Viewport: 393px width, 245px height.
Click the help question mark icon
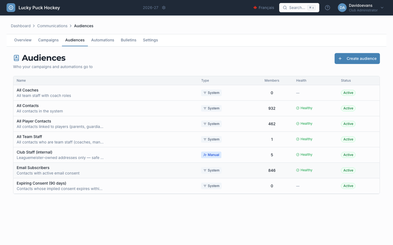(x=328, y=8)
